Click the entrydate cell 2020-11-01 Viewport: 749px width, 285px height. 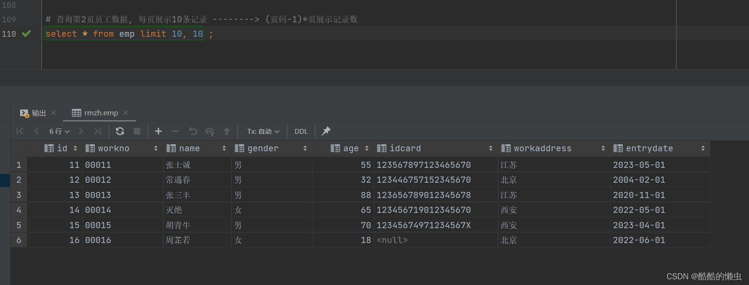point(660,195)
